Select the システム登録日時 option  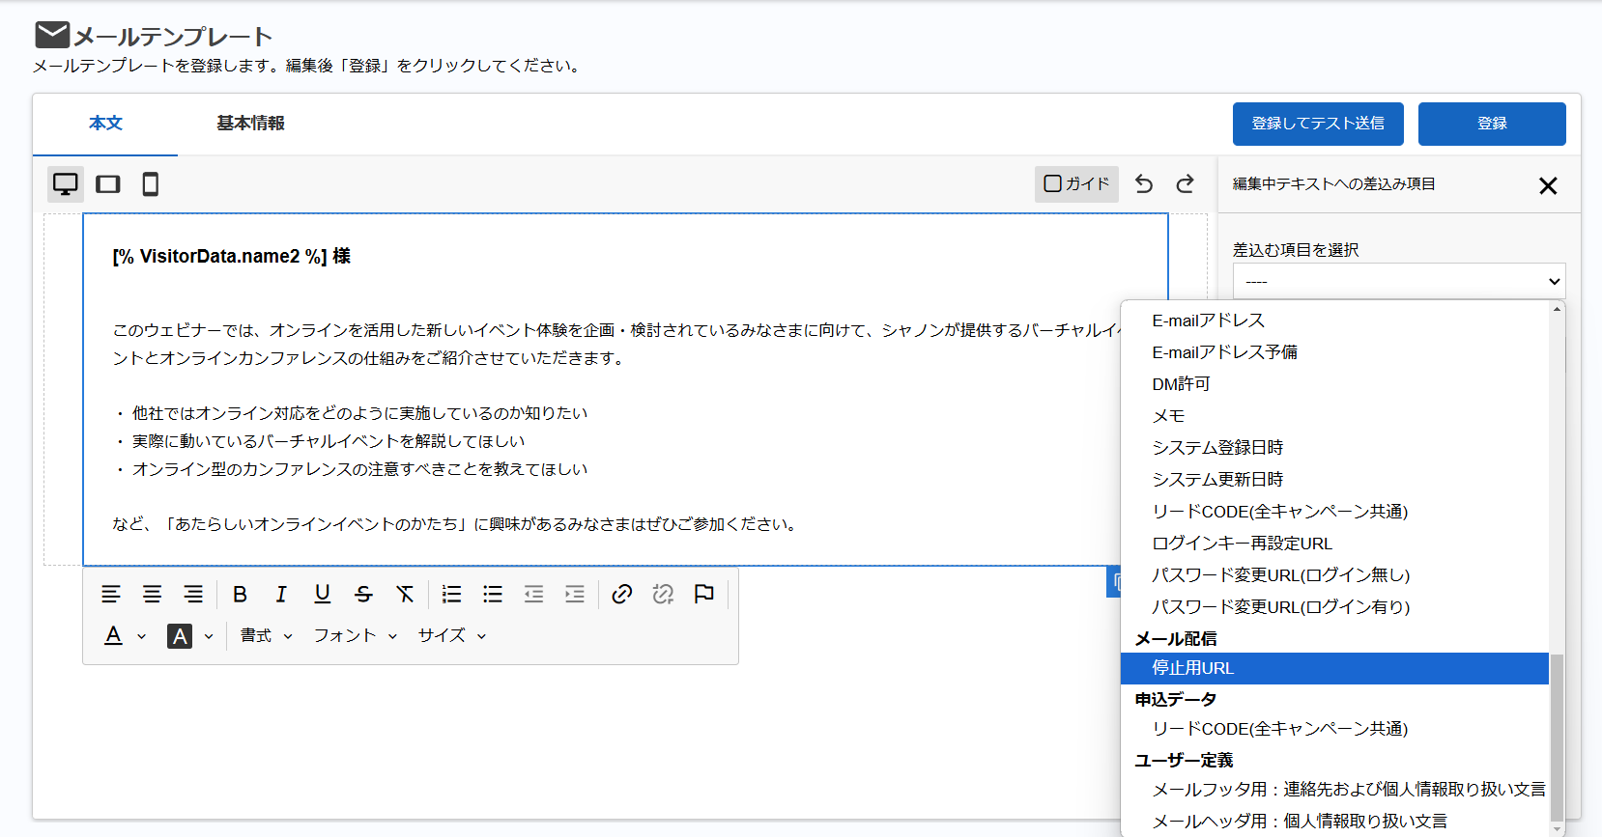click(1334, 448)
